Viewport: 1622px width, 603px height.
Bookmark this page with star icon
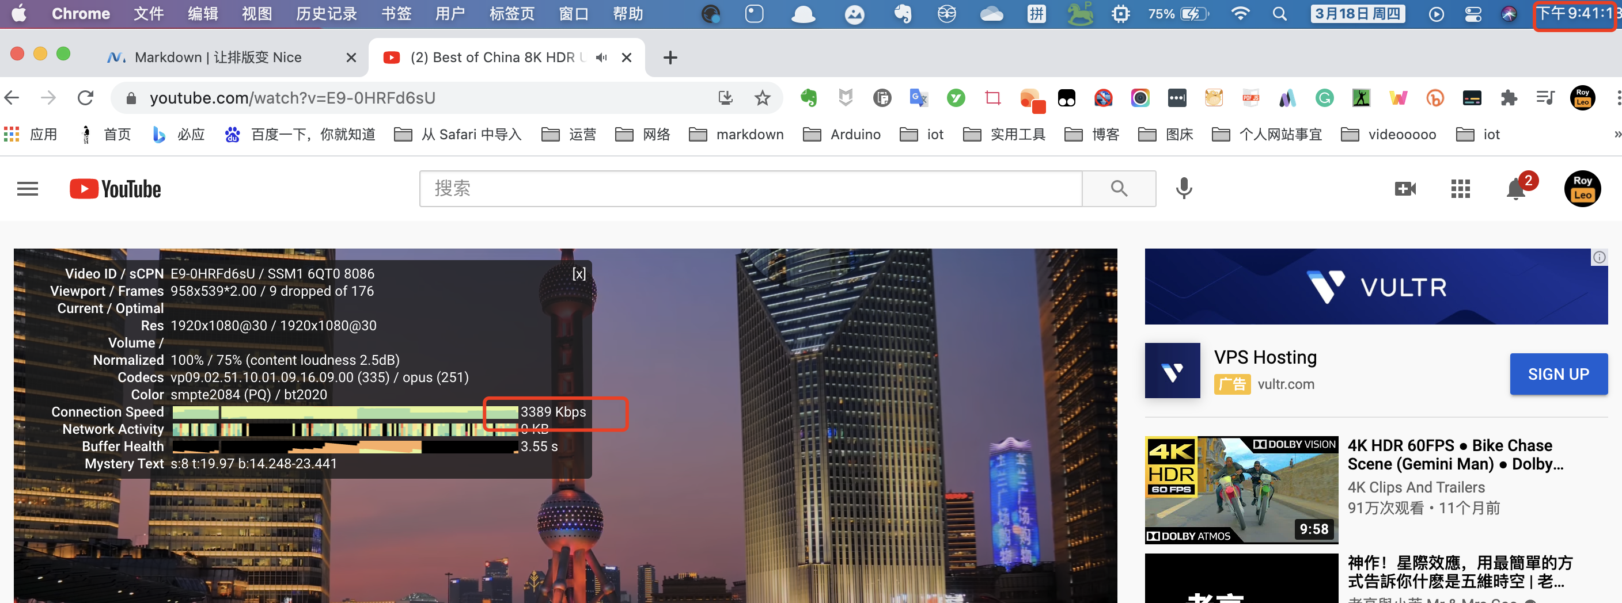762,98
